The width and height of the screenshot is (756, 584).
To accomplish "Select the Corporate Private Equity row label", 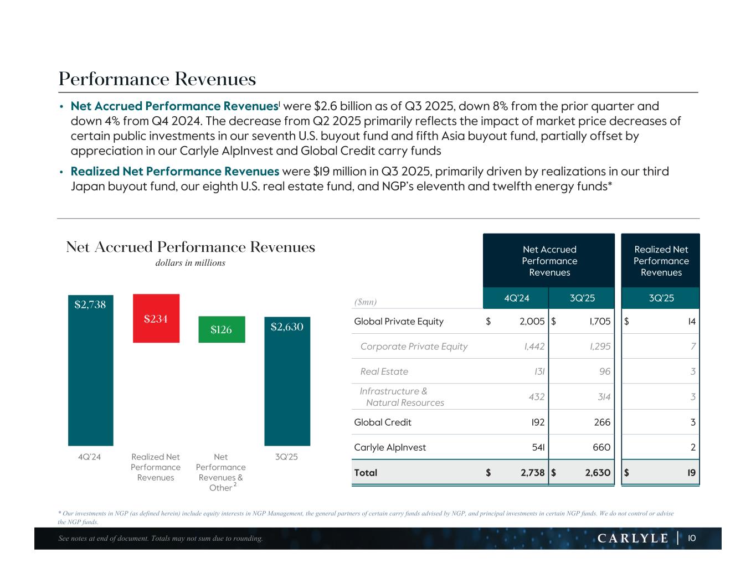I will pos(414,347).
